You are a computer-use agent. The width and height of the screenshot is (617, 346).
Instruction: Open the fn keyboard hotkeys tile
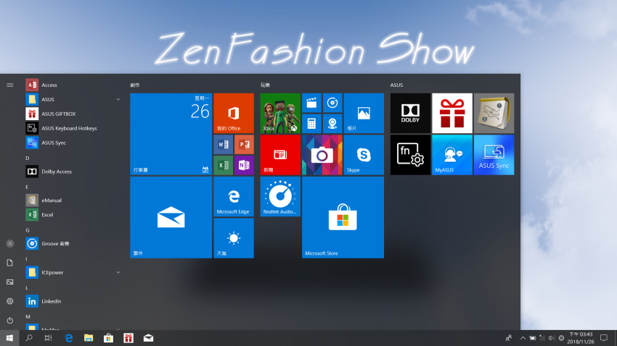[x=410, y=155]
